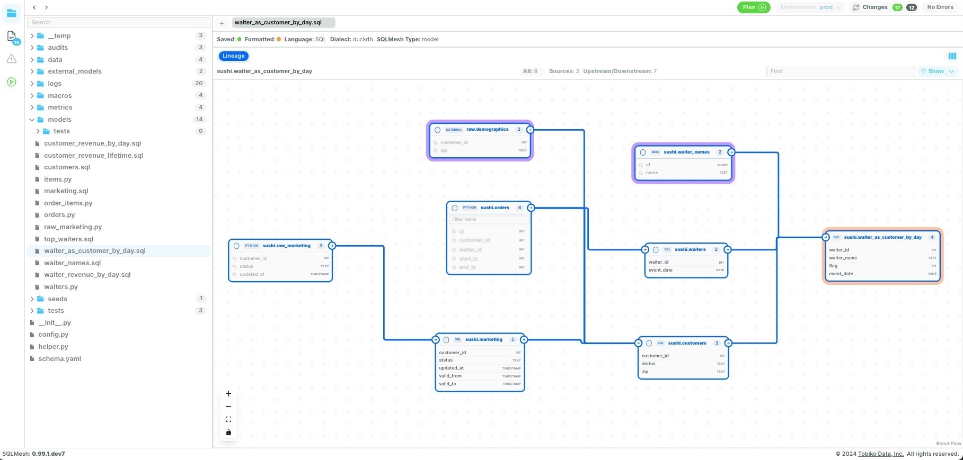Select the circle toggle on sushi.orders node
963x460 pixels.
[454, 208]
